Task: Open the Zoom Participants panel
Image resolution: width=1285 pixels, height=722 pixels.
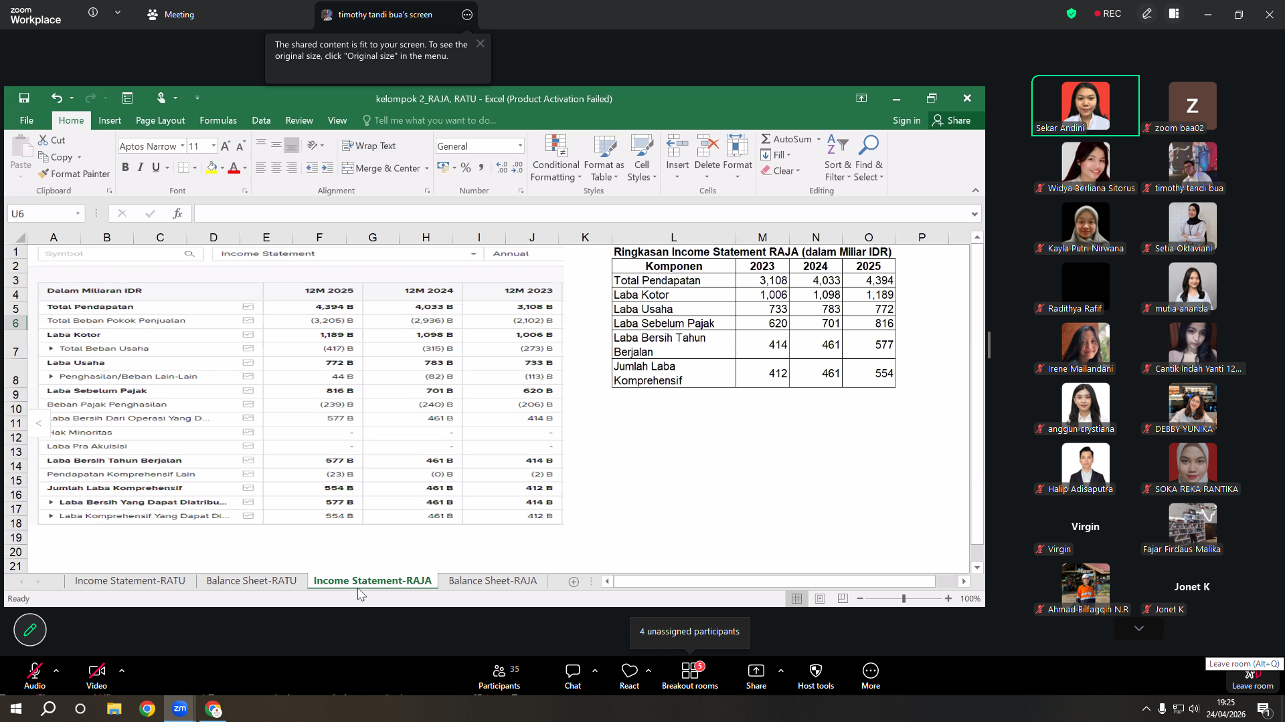Action: [499, 676]
